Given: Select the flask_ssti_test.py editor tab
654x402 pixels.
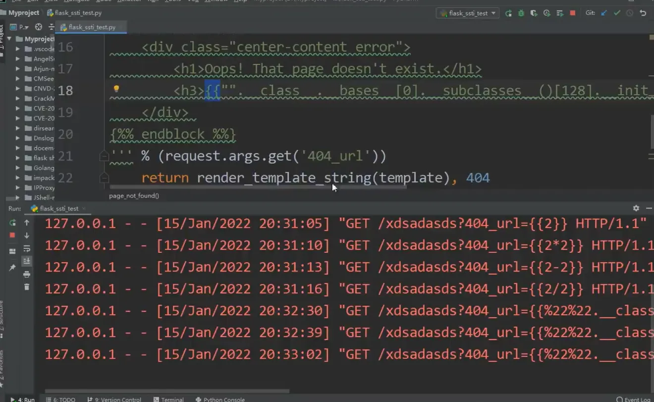Looking at the screenshot, I should tap(91, 27).
